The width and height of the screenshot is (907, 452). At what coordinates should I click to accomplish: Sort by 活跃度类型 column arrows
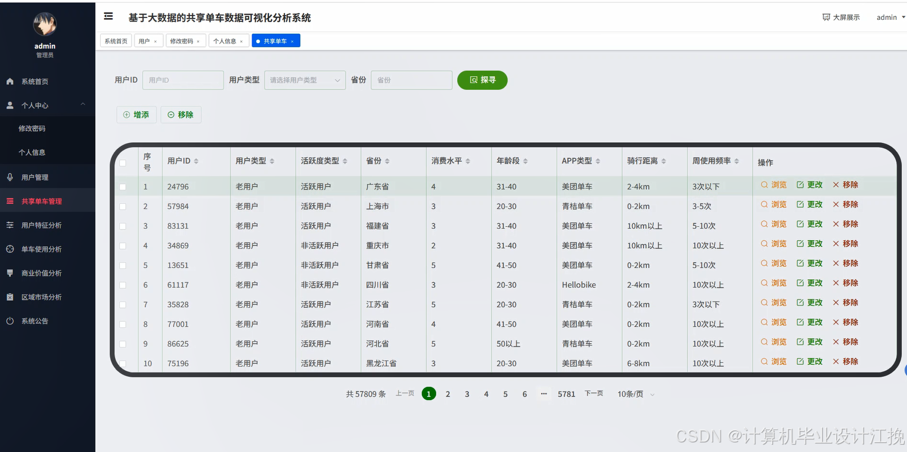[x=345, y=161]
